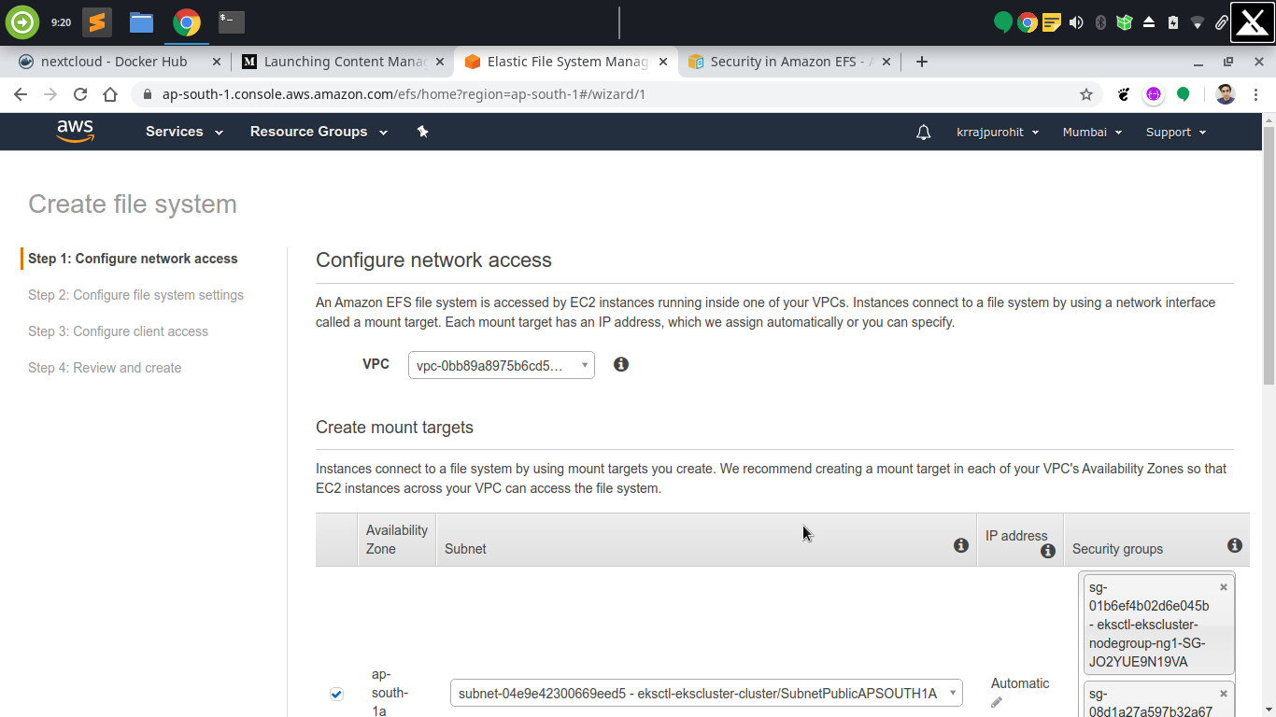Click the Security groups column info icon
This screenshot has height=717, width=1276.
coord(1235,545)
